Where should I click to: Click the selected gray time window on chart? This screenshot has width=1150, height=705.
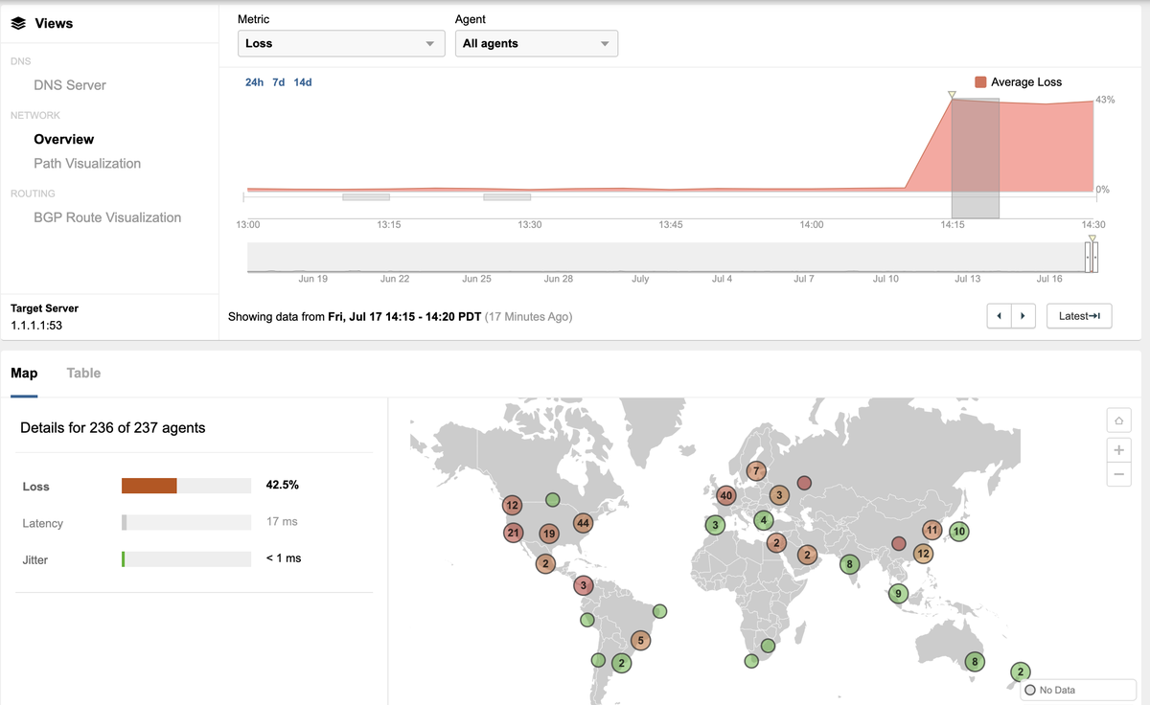(976, 158)
